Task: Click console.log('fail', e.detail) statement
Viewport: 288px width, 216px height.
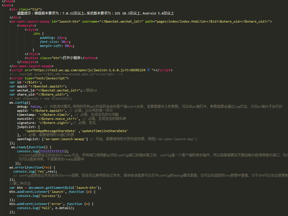Action: point(46,208)
